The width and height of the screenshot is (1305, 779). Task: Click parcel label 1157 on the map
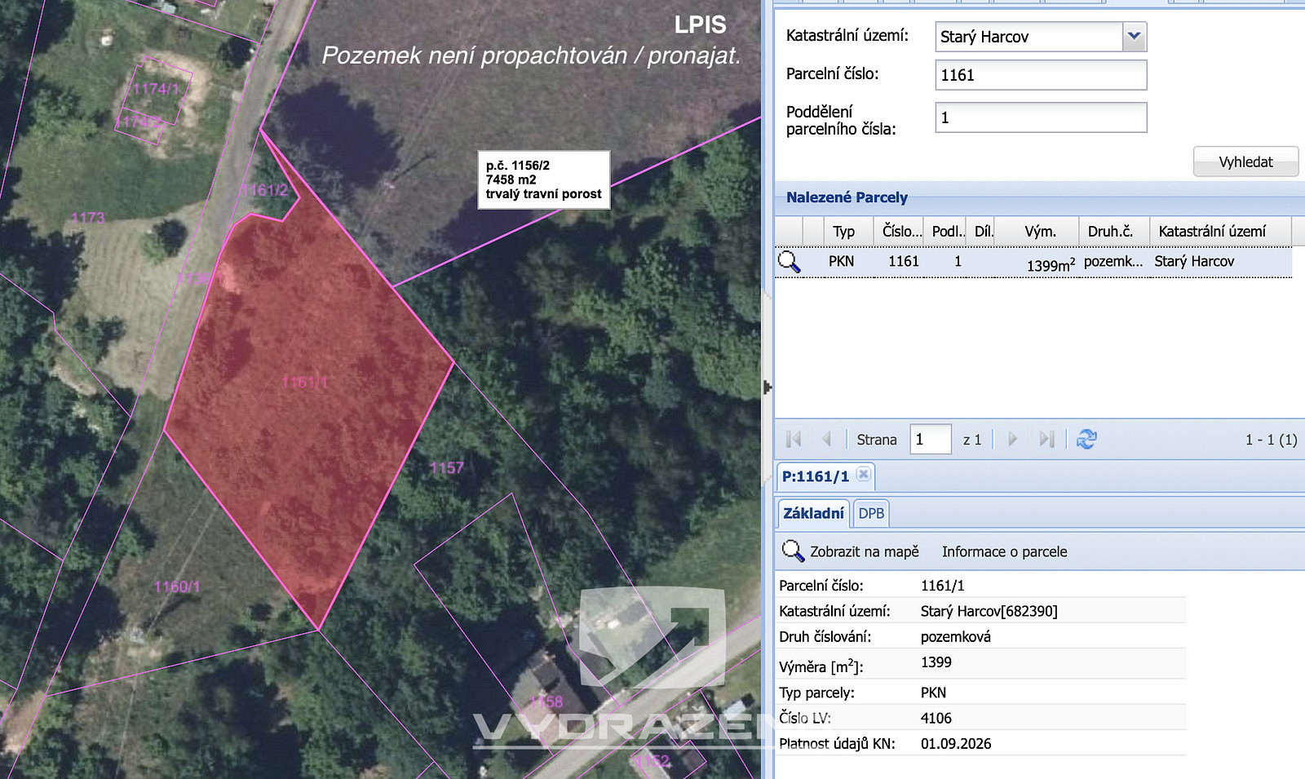point(447,468)
